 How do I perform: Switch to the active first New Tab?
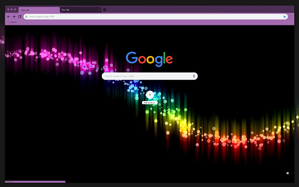pos(39,10)
